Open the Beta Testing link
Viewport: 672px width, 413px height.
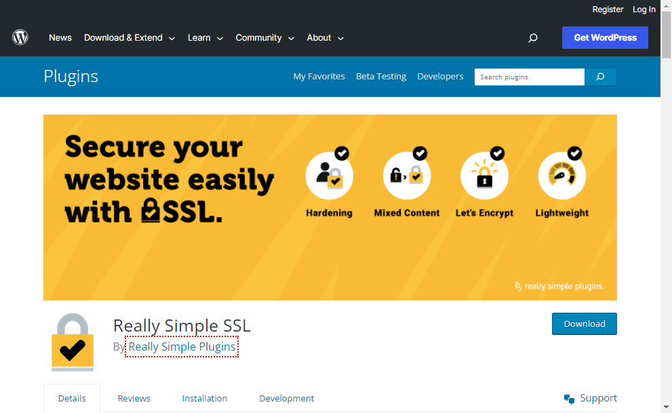coord(381,76)
